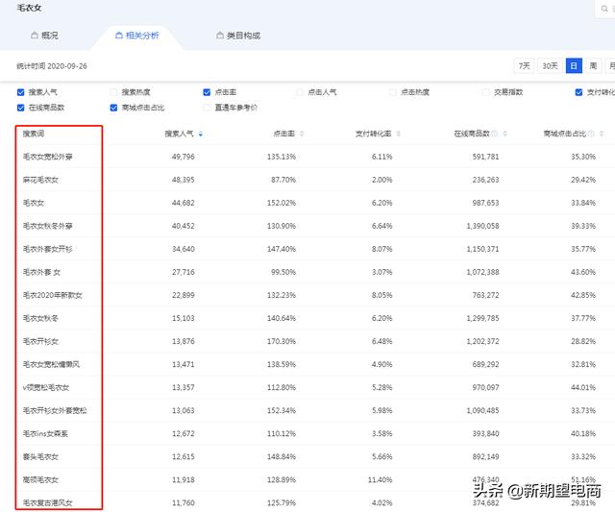
Task: Uncheck the 点击率 metric checkbox
Action: [207, 92]
